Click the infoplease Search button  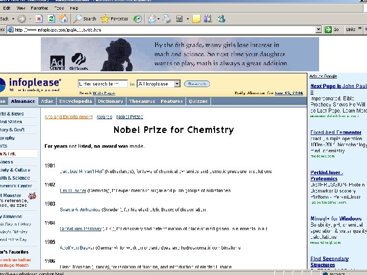pos(197,84)
